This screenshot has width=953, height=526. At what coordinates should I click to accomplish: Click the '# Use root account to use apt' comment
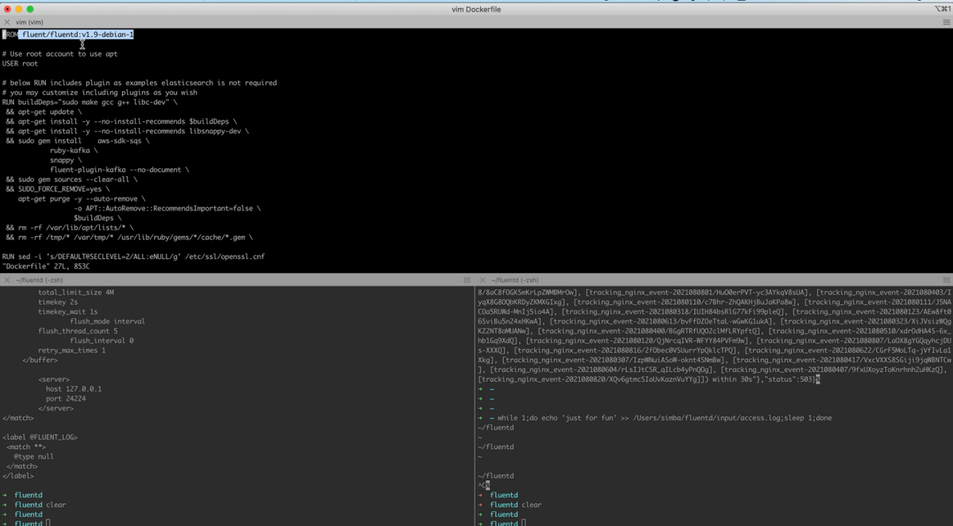pos(60,54)
